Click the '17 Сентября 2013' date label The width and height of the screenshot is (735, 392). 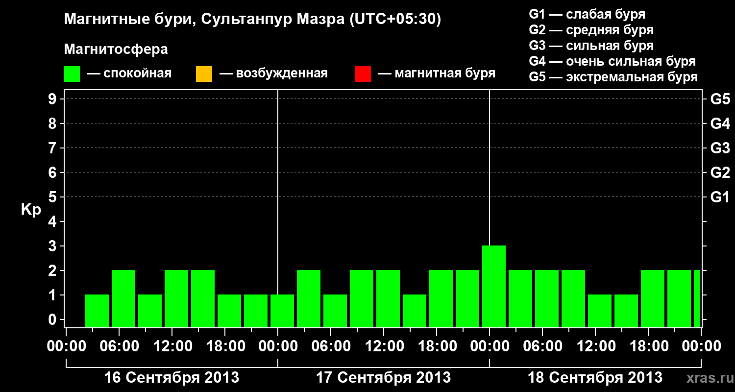point(384,378)
